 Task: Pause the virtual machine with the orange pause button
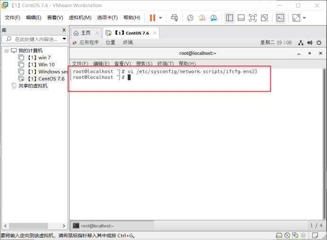[153, 18]
